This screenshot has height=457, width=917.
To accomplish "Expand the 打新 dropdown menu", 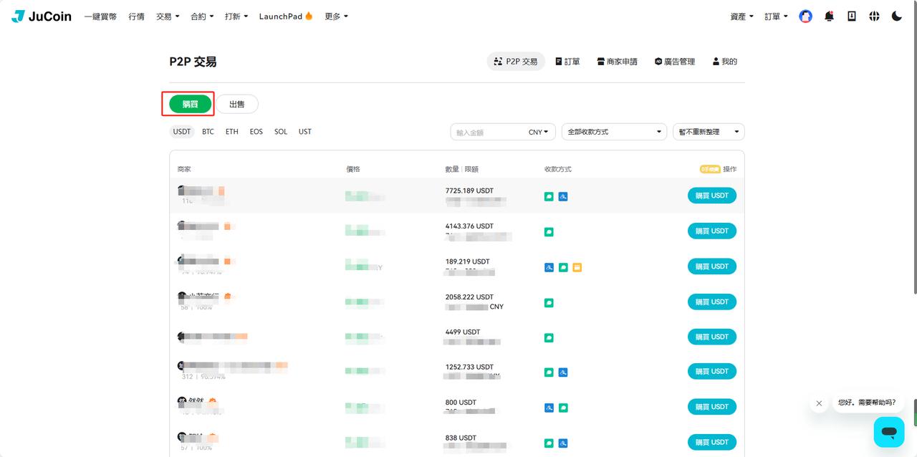I will click(x=236, y=16).
